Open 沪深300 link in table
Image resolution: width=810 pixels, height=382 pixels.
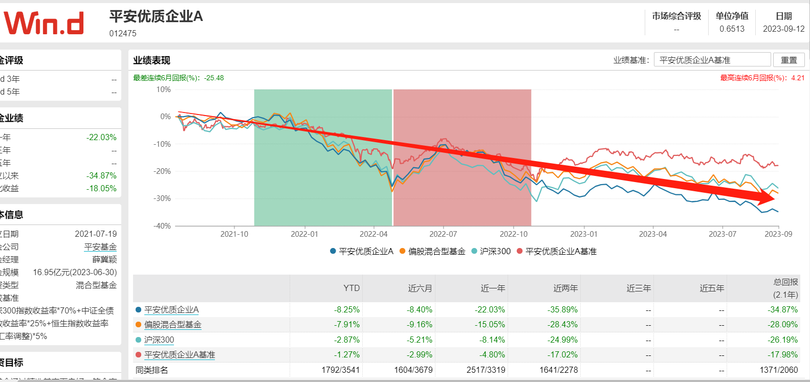pyautogui.click(x=159, y=340)
